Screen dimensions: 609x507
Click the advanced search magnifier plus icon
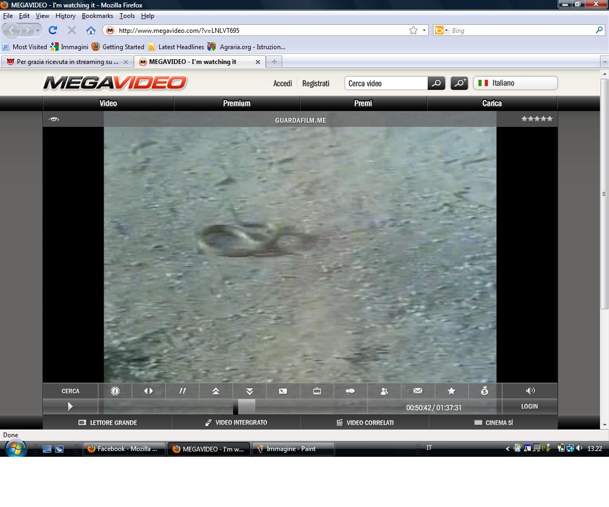coord(459,84)
